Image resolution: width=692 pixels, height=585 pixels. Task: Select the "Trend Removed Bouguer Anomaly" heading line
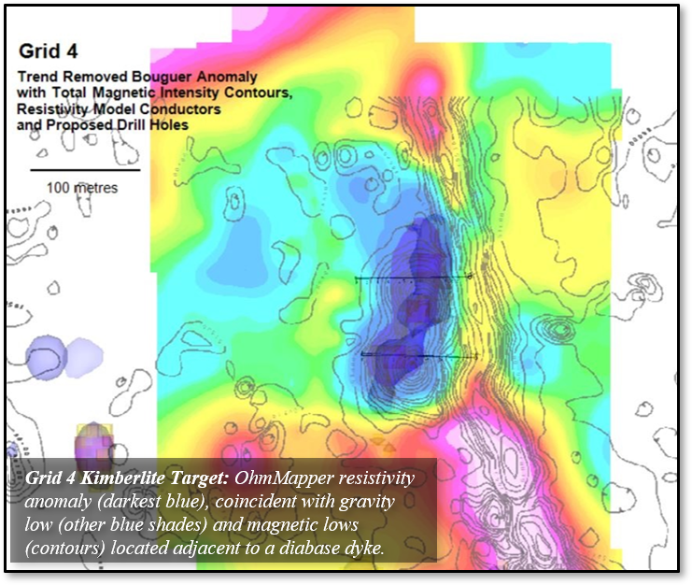coord(137,77)
